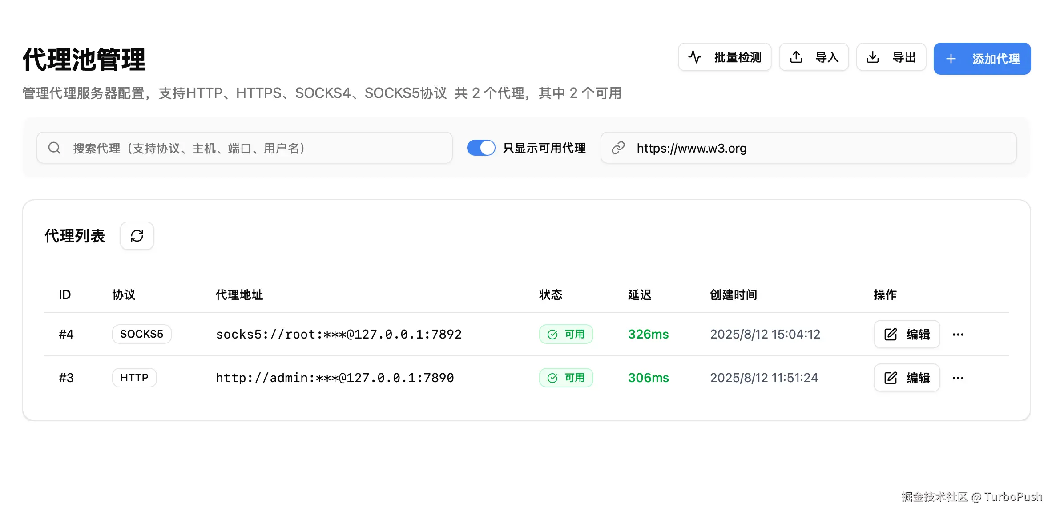Viewport: 1056px width, 516px height.
Task: Click the 操作 column header
Action: (885, 294)
